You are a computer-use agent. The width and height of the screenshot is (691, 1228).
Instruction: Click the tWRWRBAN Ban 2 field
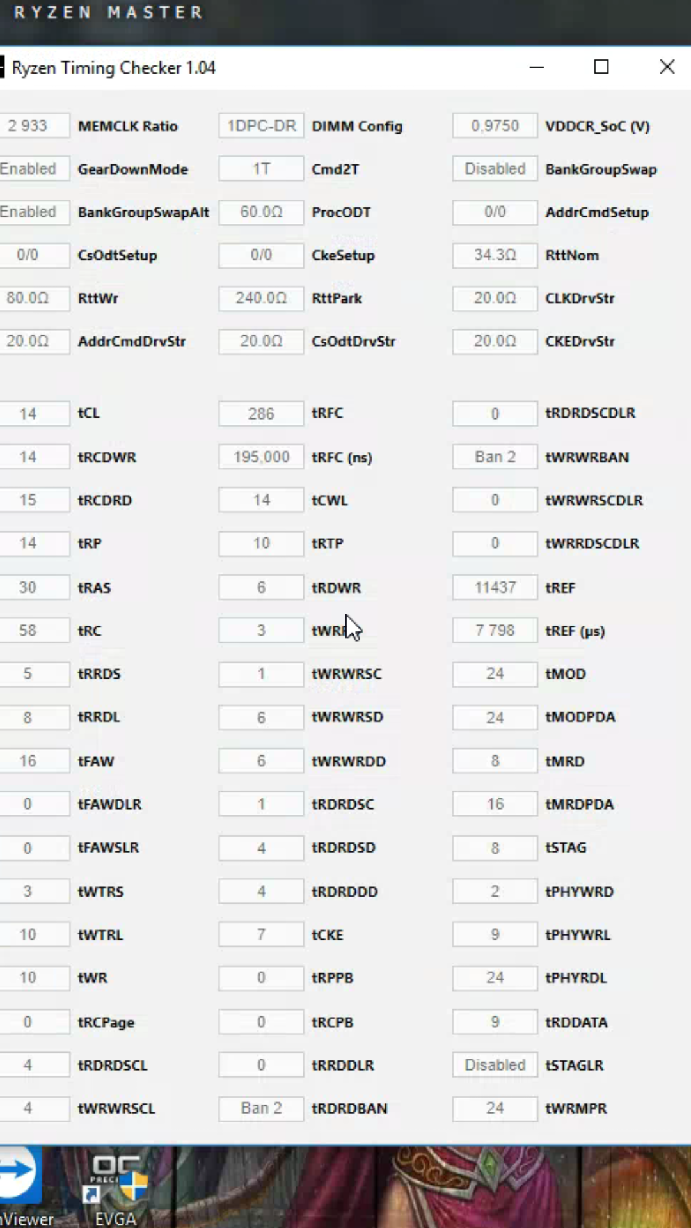click(x=495, y=457)
